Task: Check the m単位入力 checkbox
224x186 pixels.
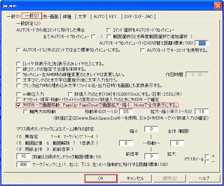Action: click(19, 94)
